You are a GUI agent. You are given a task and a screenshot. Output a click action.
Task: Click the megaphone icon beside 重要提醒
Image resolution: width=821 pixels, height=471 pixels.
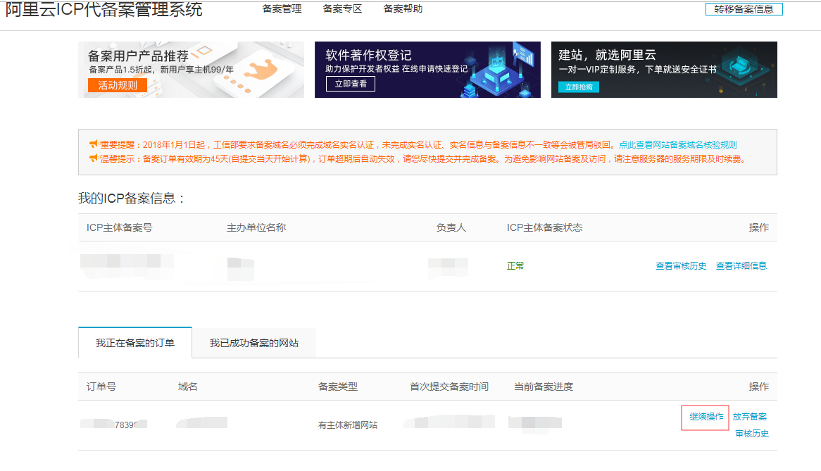pos(93,144)
